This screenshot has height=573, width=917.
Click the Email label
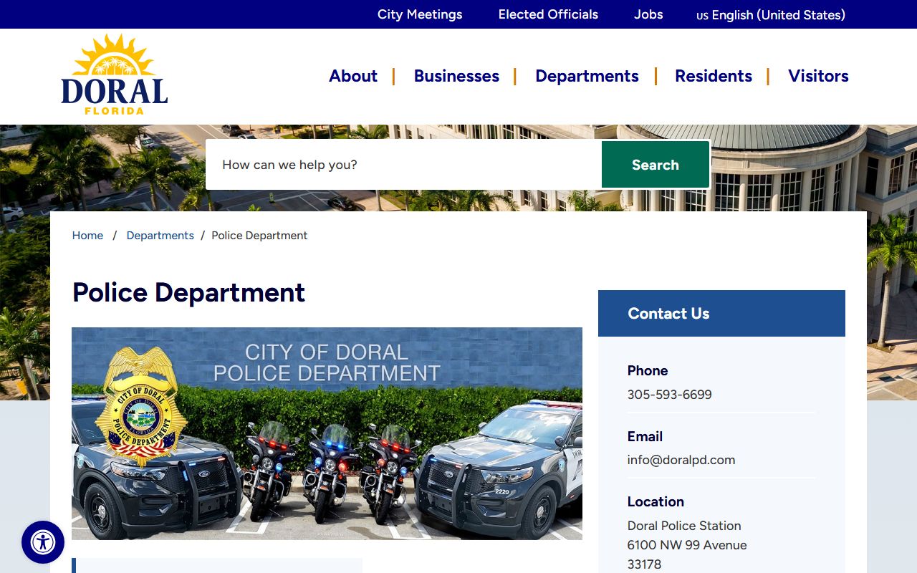coord(645,436)
